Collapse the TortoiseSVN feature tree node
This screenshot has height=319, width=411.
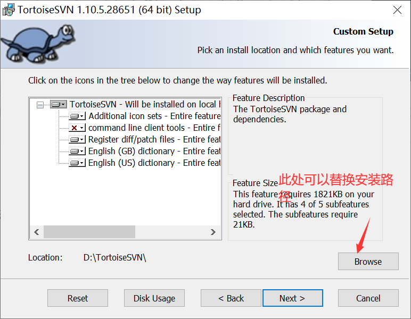coord(40,105)
